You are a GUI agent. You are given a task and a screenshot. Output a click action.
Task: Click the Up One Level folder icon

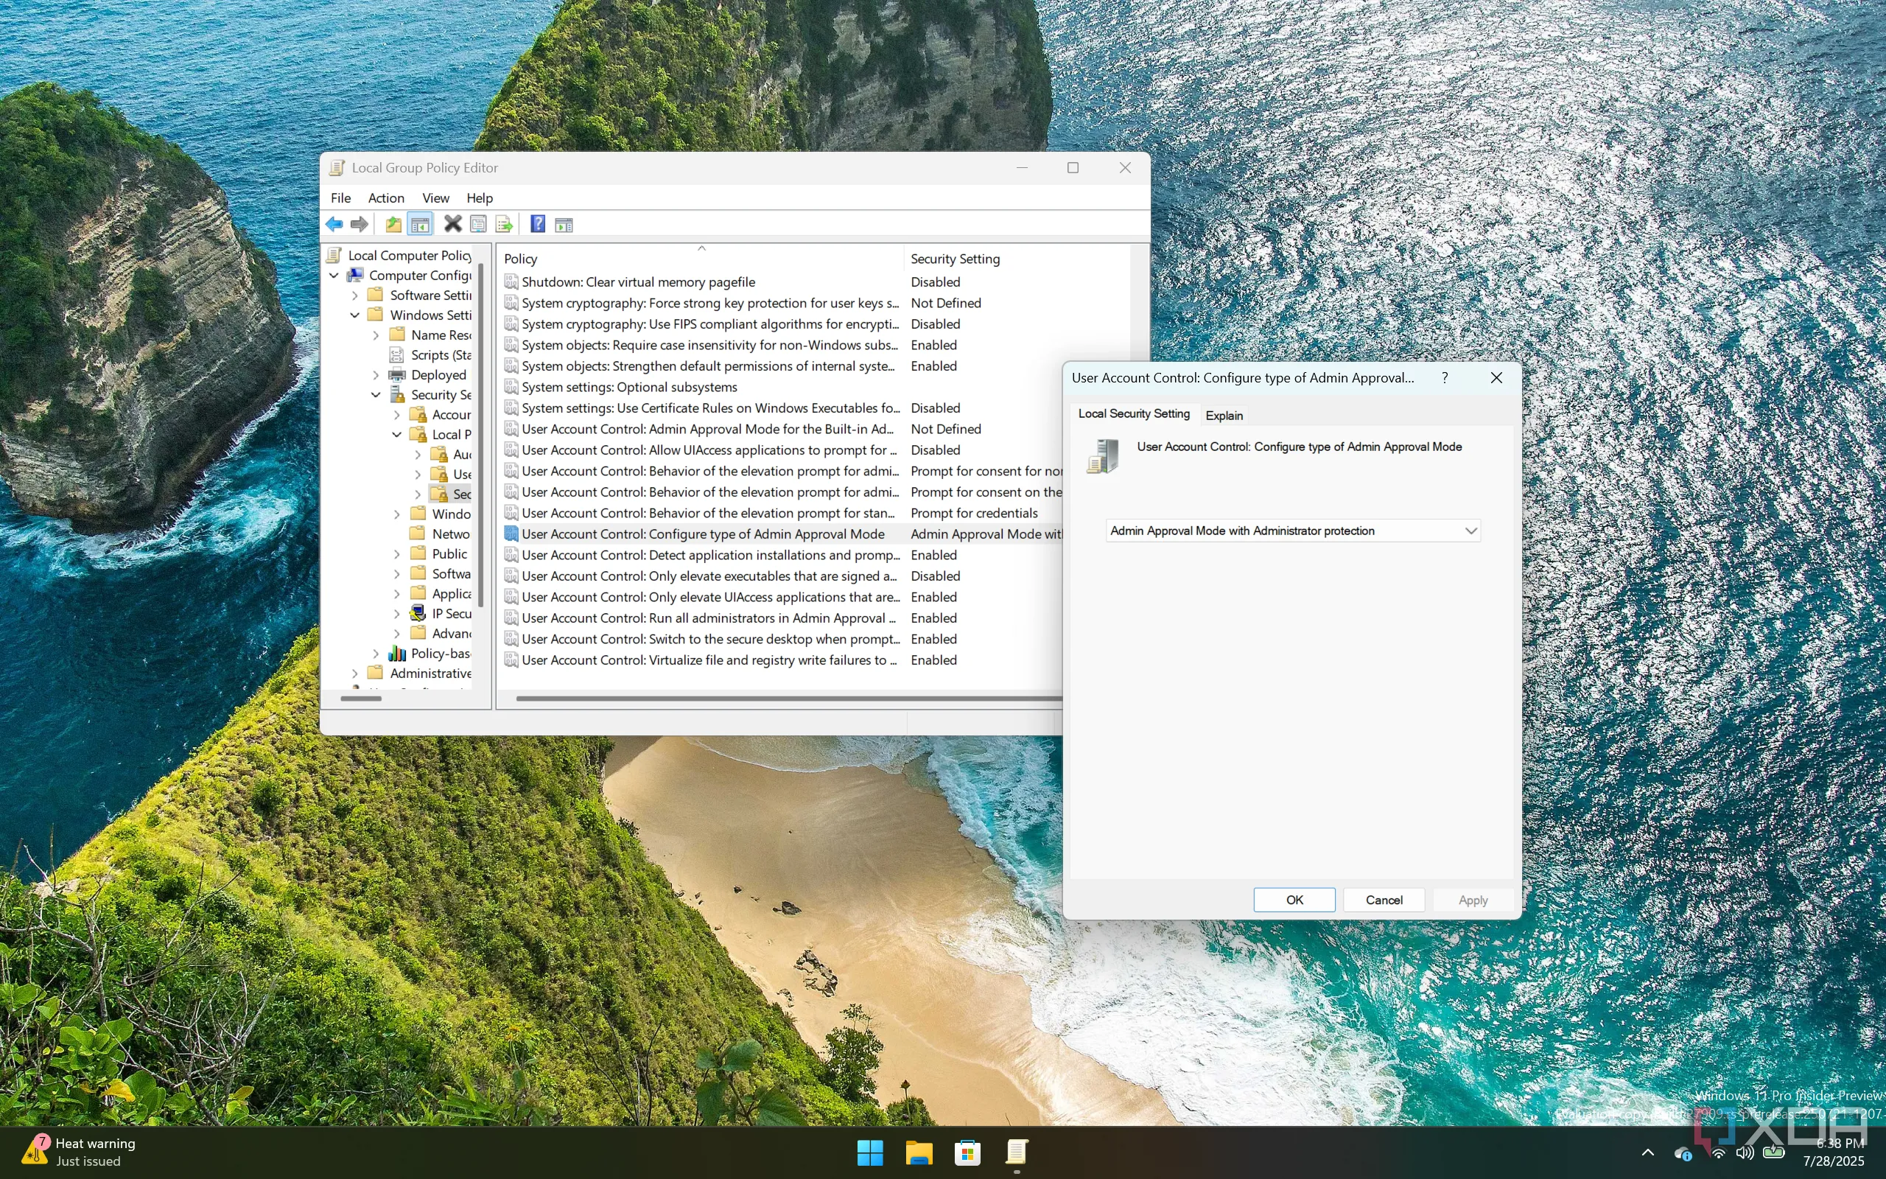click(393, 225)
